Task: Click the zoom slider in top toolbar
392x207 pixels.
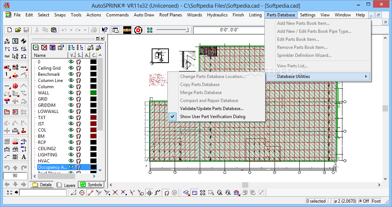Action: tap(172, 30)
